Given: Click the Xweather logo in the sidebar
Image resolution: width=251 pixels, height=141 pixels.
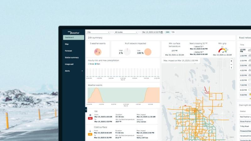Looking at the screenshot, I should [x=73, y=33].
